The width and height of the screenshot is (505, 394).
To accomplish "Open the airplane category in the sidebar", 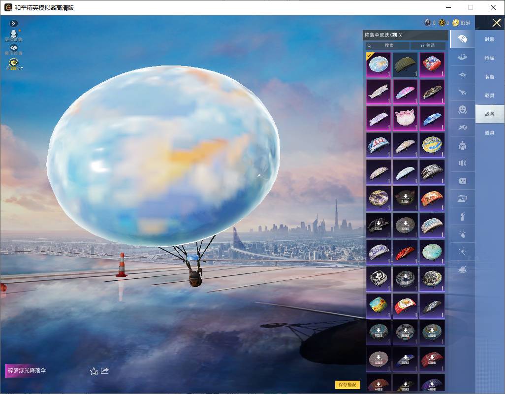I will tap(462, 93).
